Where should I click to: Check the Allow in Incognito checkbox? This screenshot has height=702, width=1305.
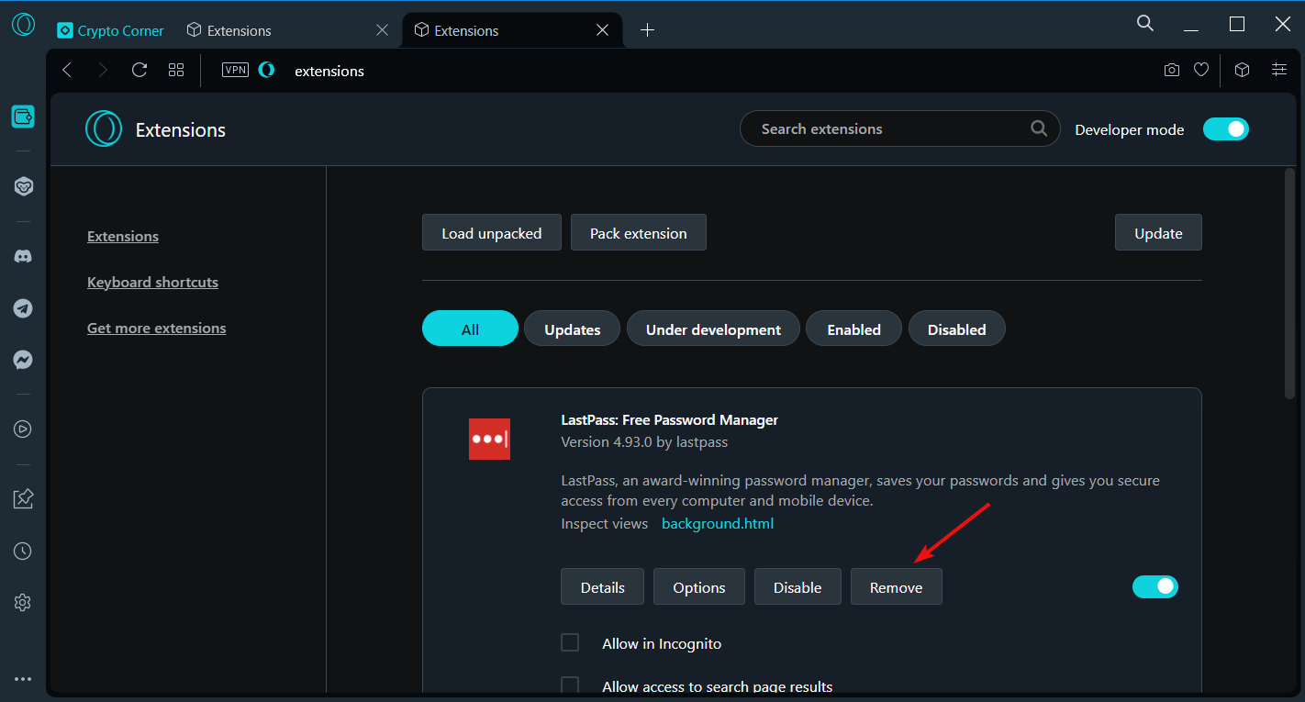(x=570, y=642)
